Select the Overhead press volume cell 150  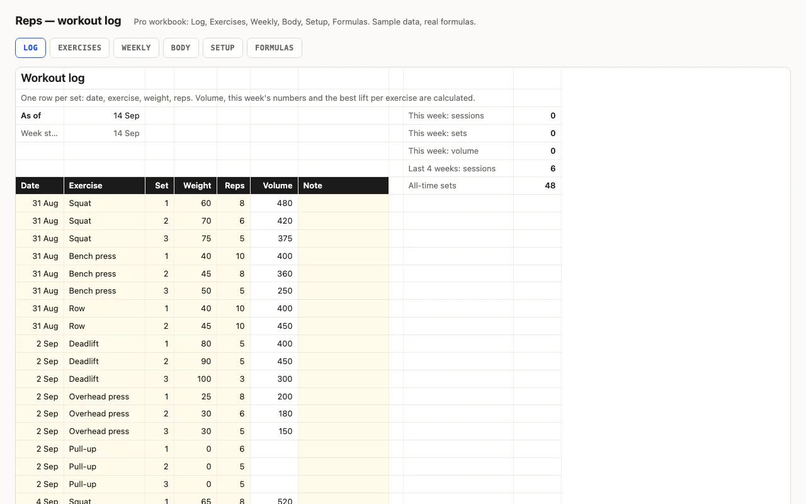(x=275, y=432)
